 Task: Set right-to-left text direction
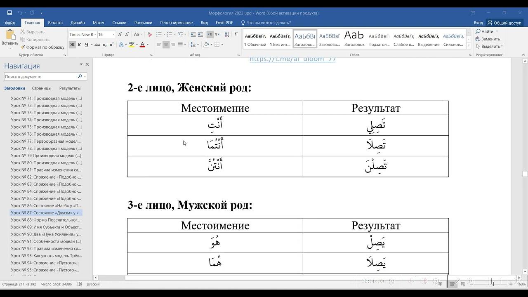pos(218,34)
